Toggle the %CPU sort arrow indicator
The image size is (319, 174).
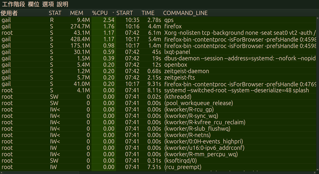click(113, 13)
